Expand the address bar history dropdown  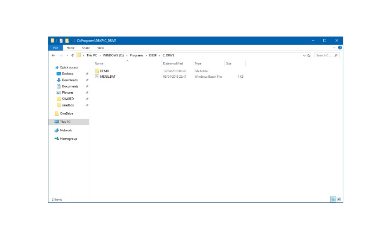coord(304,55)
